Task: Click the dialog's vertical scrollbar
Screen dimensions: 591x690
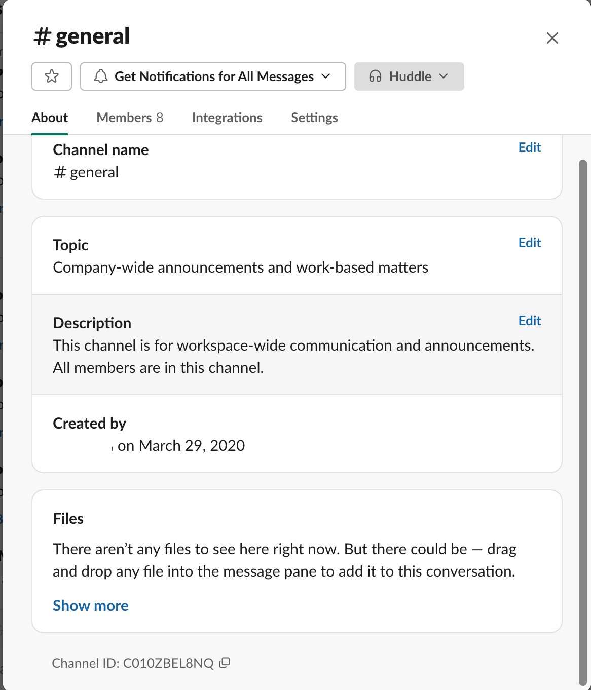Action: click(x=582, y=423)
